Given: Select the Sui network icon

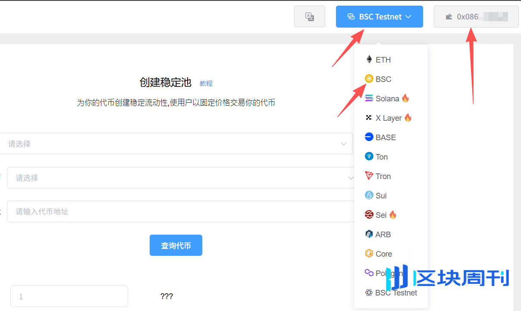Looking at the screenshot, I should coord(369,195).
